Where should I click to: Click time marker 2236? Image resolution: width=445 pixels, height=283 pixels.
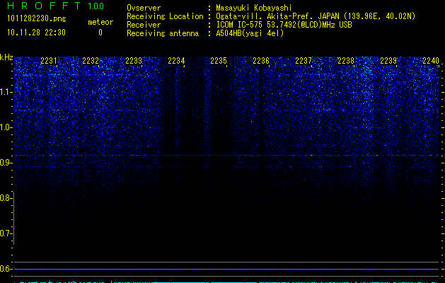261,61
